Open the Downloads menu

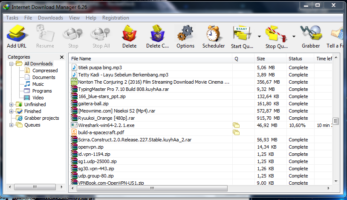click(50, 18)
